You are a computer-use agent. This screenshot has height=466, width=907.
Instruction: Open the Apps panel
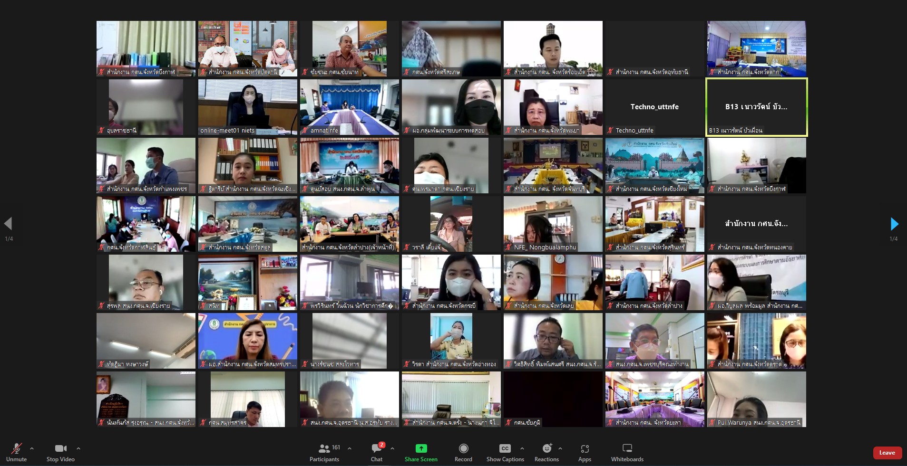[x=585, y=452]
